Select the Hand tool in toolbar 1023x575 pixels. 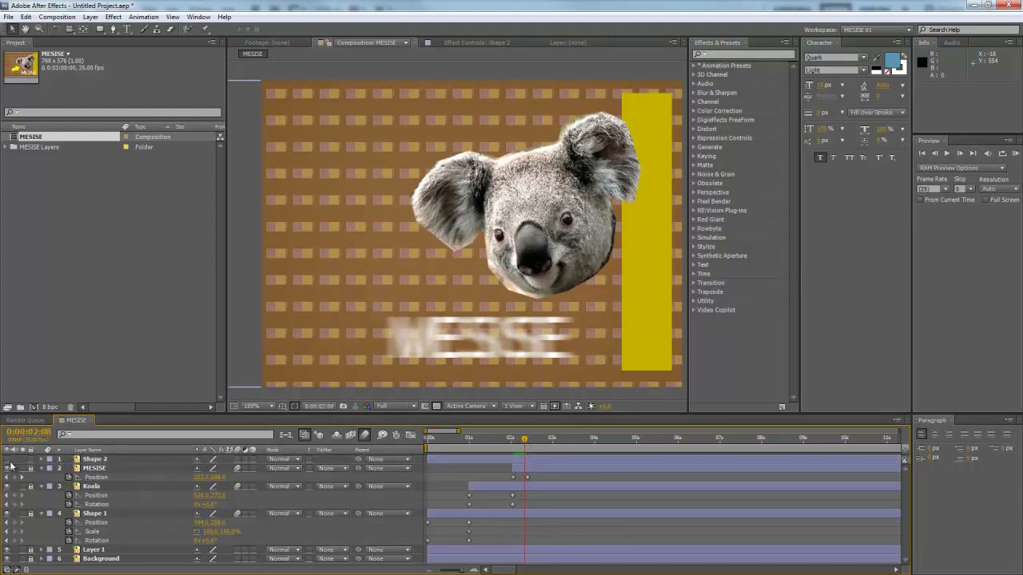point(26,30)
